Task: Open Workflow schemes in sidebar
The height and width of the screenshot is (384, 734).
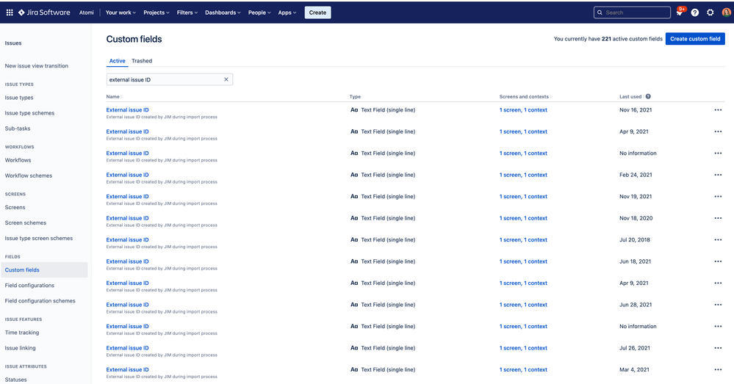Action: pyautogui.click(x=29, y=176)
